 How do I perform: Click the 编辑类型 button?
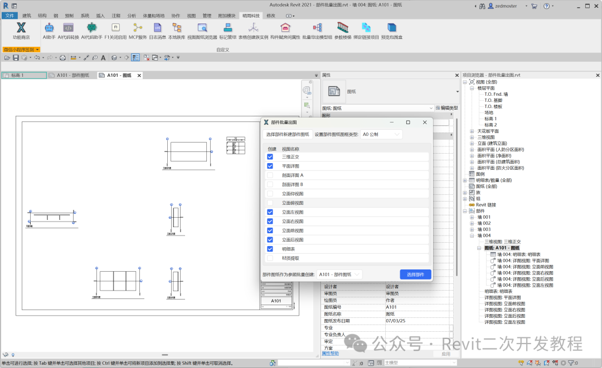tap(446, 108)
